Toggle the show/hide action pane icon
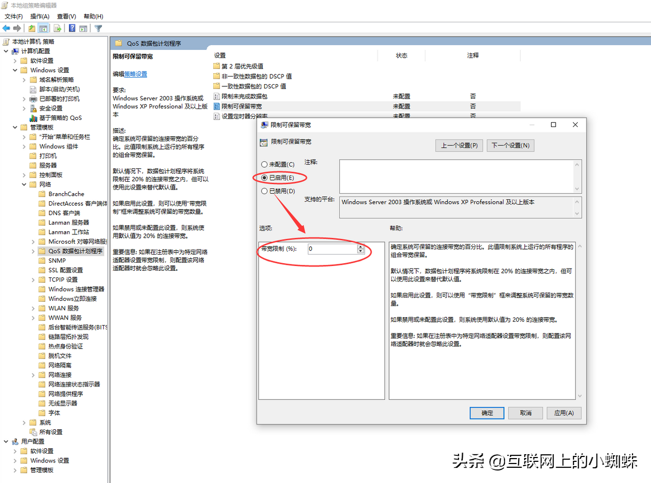 (x=83, y=28)
